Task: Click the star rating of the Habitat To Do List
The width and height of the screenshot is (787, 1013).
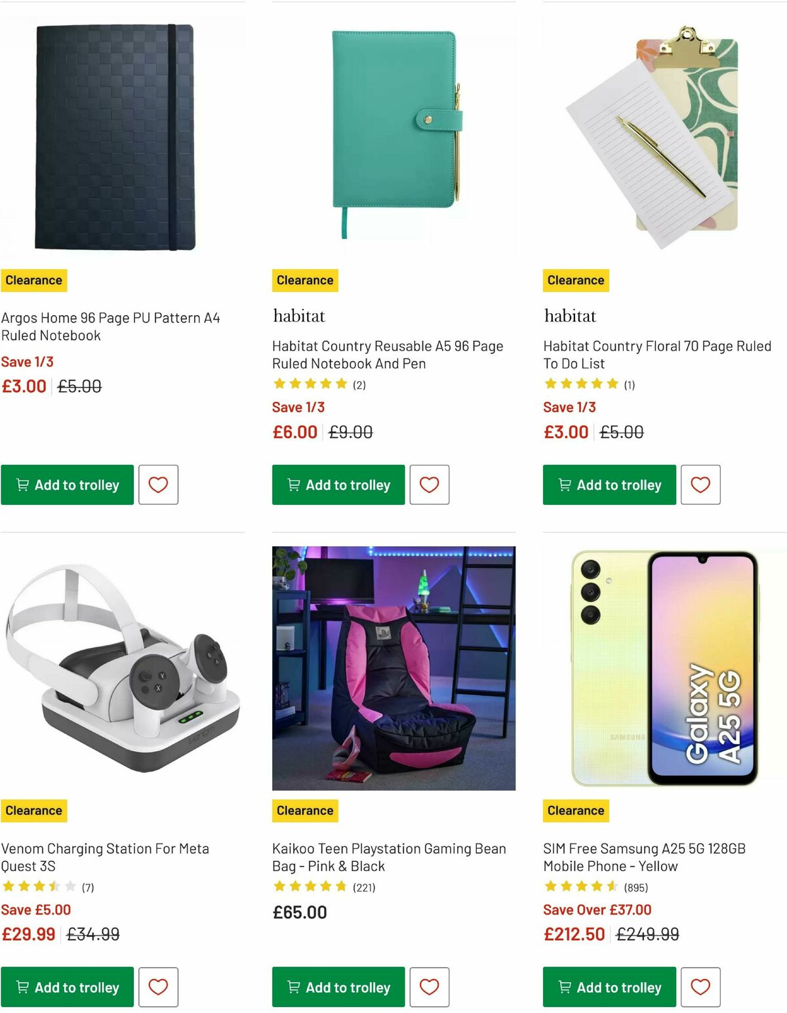Action: [580, 384]
